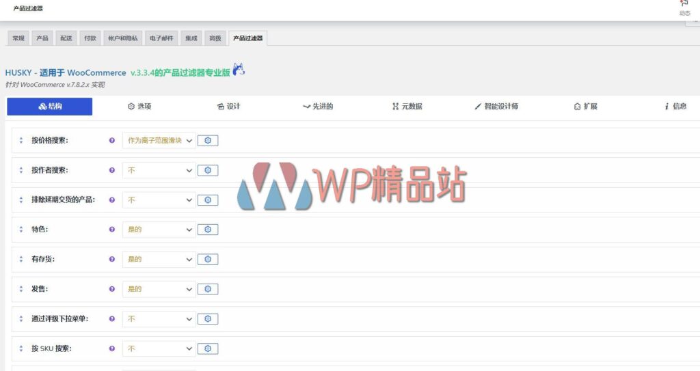
Task: Switch to the 选项 tab
Action: (139, 107)
